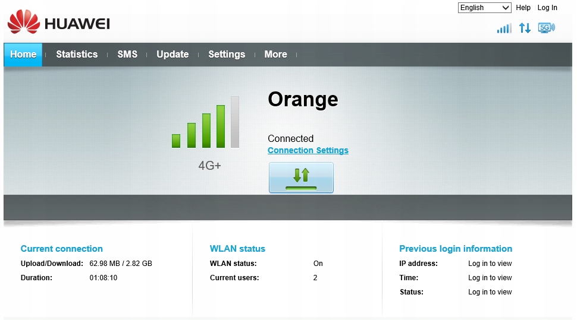This screenshot has width=577, height=320.
Task: Open the Connection Settings link
Action: coord(308,150)
